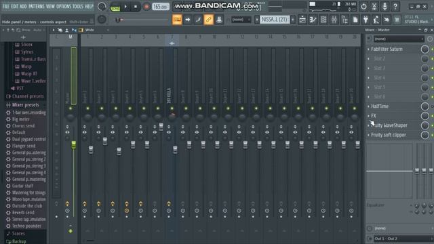Expand the Slot 2 effect menu arrow

(x=368, y=59)
